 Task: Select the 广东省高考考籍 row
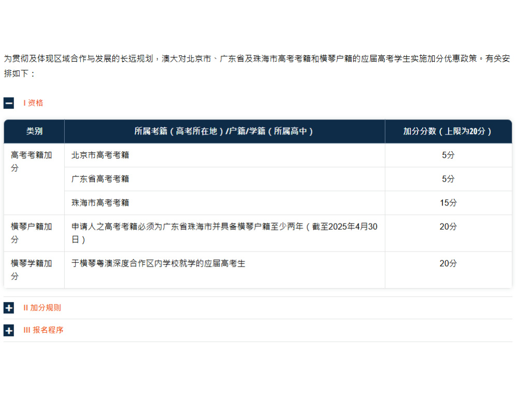[100, 179]
